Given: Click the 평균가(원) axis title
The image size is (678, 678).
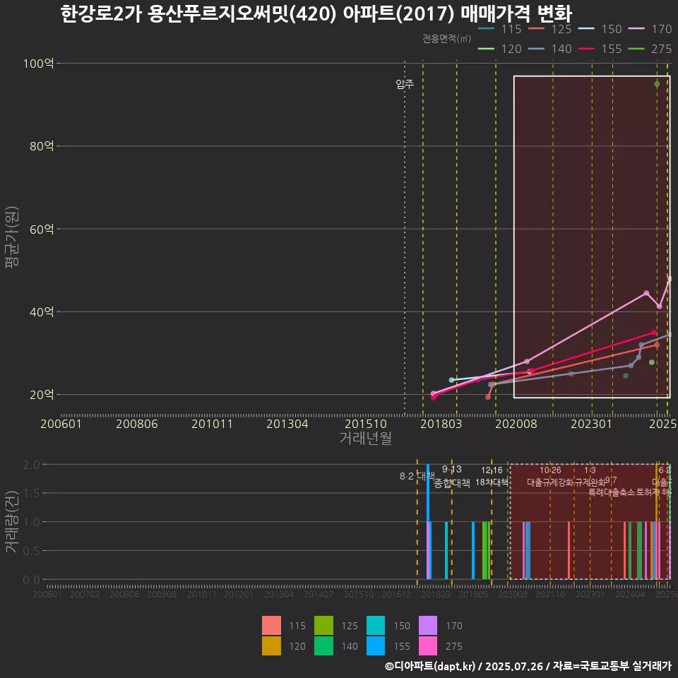Looking at the screenshot, I should 12,237.
